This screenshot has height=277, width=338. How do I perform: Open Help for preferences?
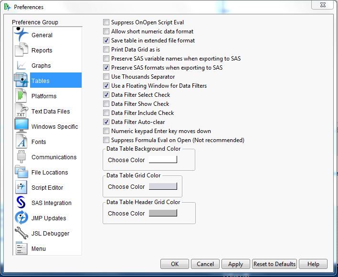(313, 264)
